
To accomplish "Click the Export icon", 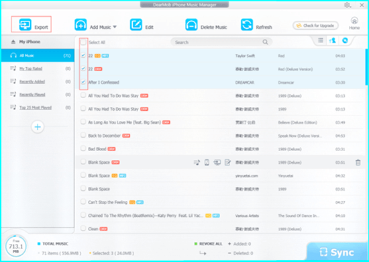I will [x=25, y=24].
